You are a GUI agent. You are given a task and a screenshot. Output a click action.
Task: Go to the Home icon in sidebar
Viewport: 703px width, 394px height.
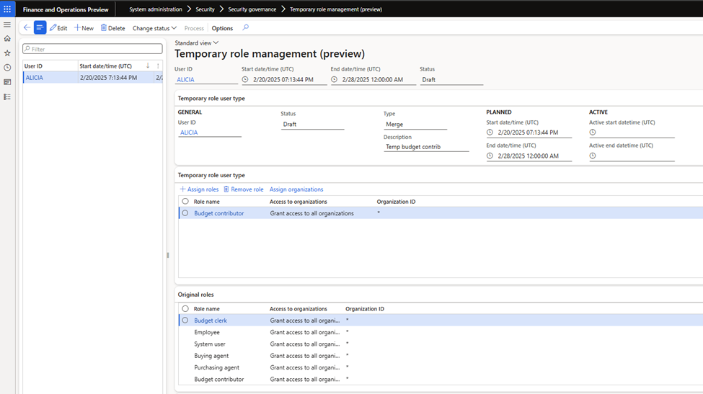click(7, 39)
